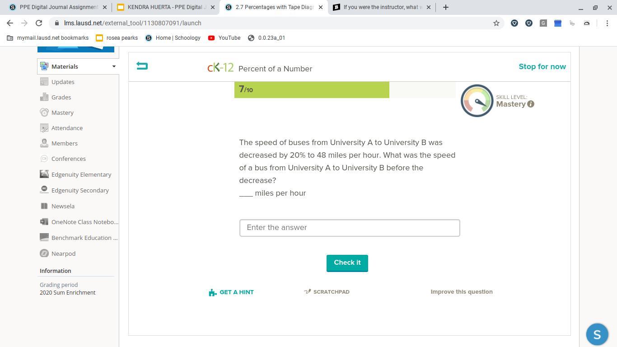Click the skill level info icon
This screenshot has width=617, height=347.
coord(531,104)
